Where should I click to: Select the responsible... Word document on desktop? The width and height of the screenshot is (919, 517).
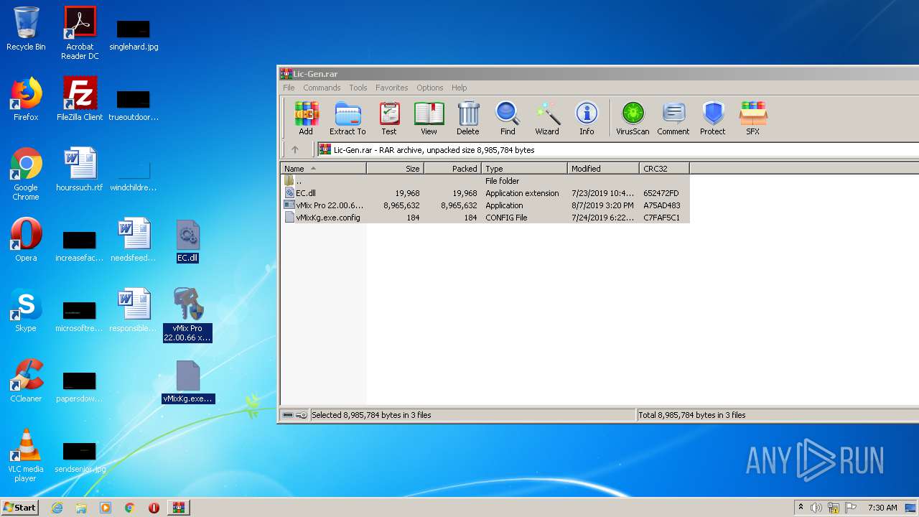[133, 310]
